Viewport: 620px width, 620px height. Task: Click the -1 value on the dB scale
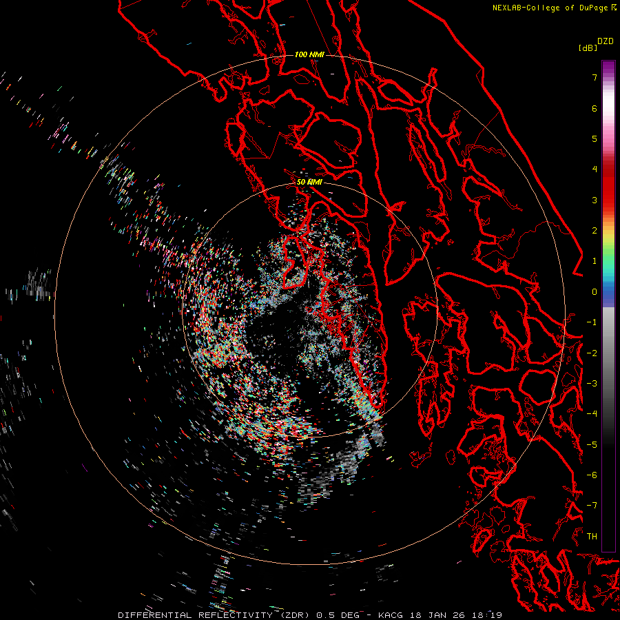tap(592, 322)
